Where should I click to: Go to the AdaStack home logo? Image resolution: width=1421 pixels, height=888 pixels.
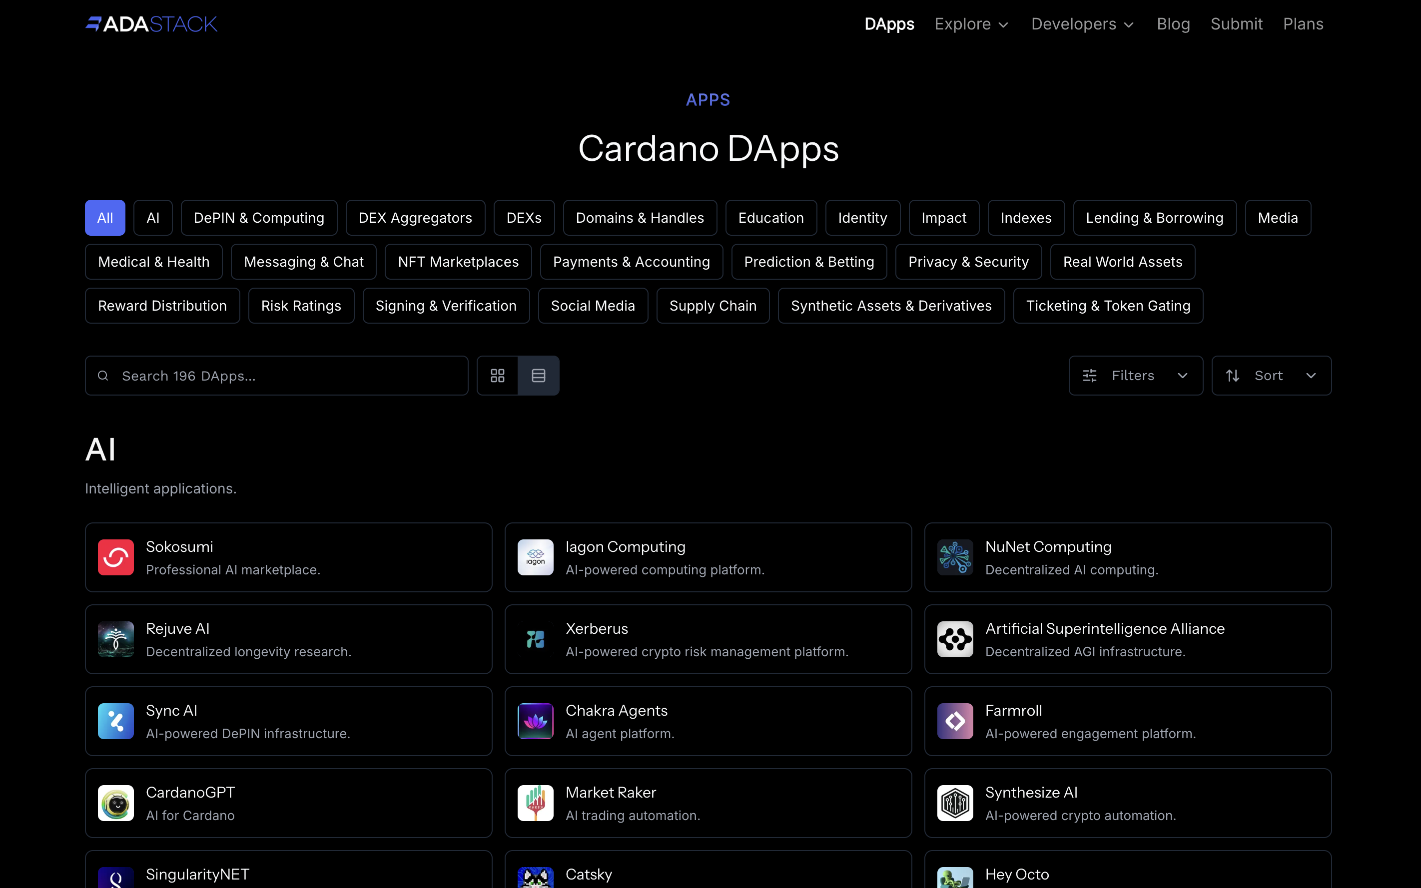coord(151,24)
